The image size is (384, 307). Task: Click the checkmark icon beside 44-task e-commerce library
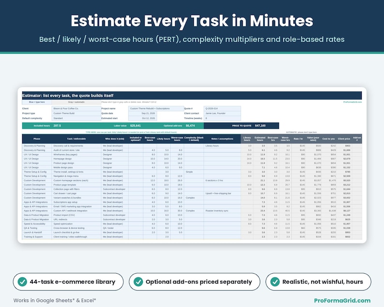22,282
